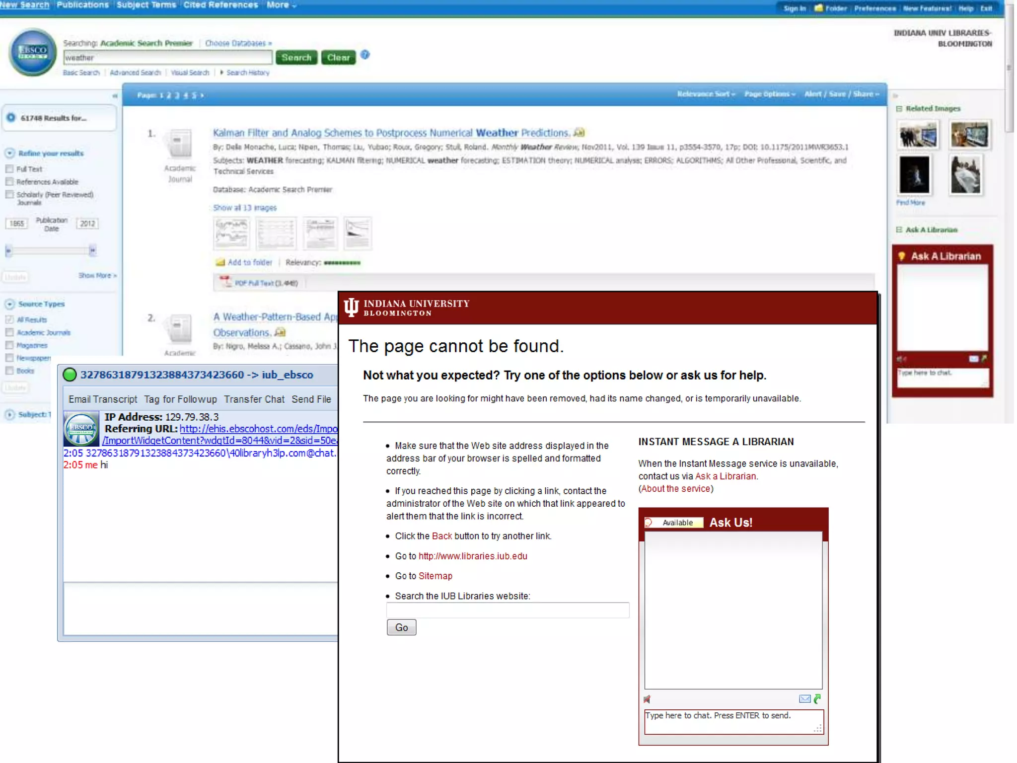Tick the Academic Journals source type
Viewport: 1017px width, 763px height.
pyautogui.click(x=9, y=332)
